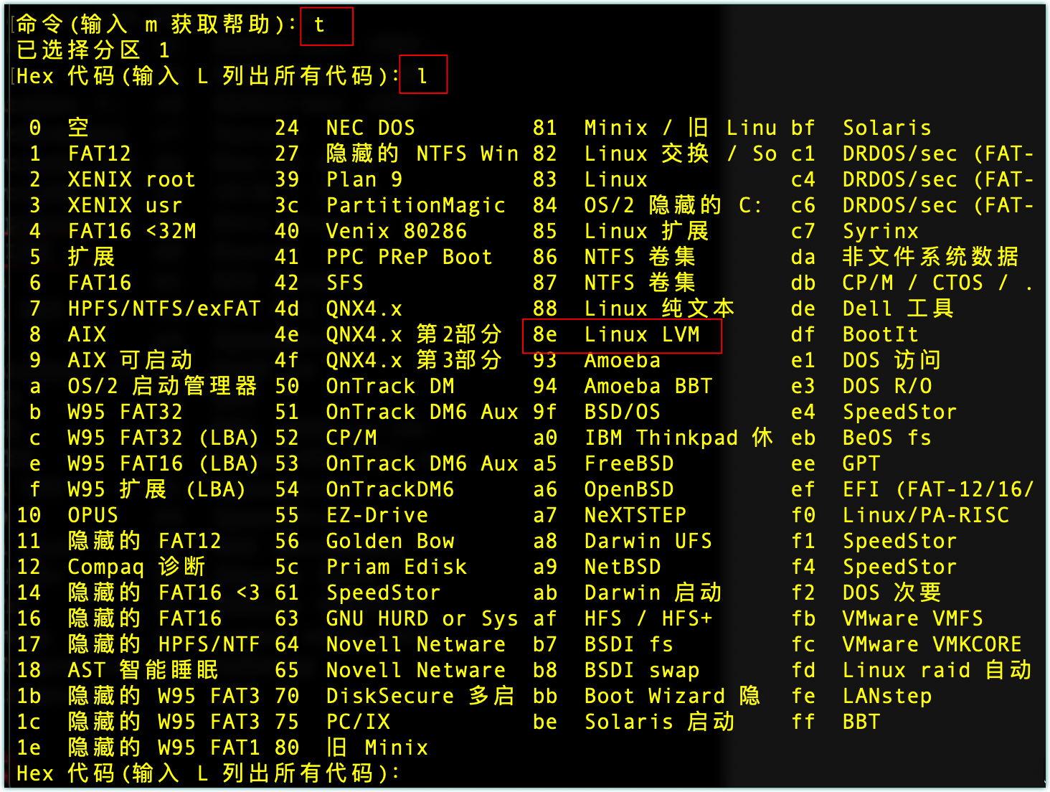Click the 'Linux 扩展' entry
Viewport: 1050px width, 792px height.
pos(647,231)
